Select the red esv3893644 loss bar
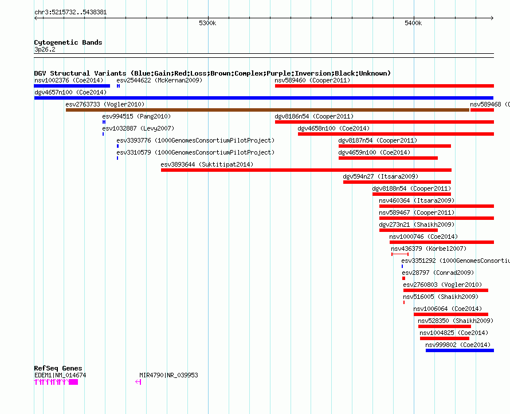Screen dimensions: 510x414 (306, 170)
